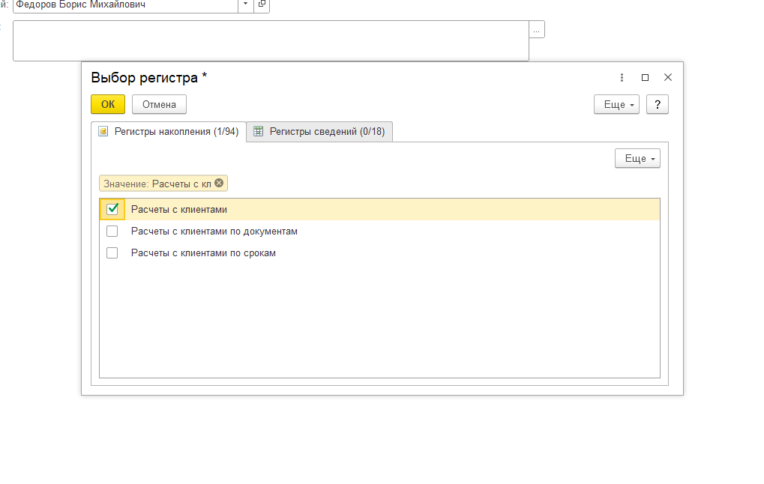Select the row labeled Расчеты с клиентами
764x484 pixels.
(379, 209)
